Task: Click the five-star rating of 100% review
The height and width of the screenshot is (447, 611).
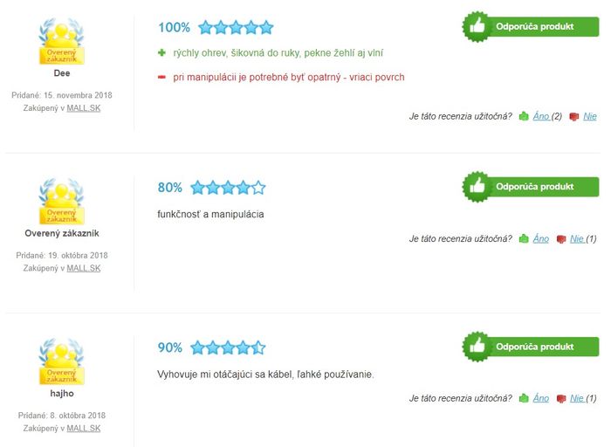Action: (x=236, y=28)
